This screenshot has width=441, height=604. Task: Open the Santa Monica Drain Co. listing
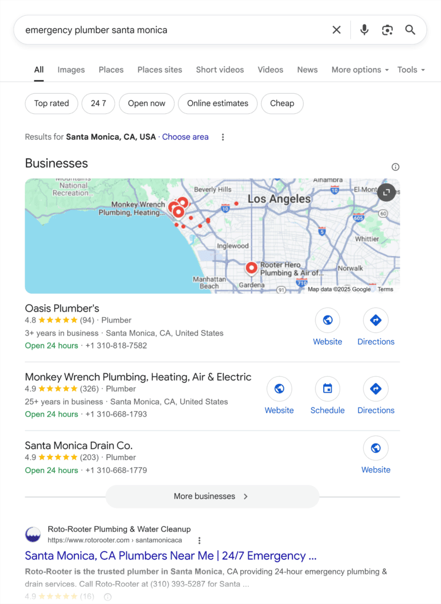click(78, 445)
